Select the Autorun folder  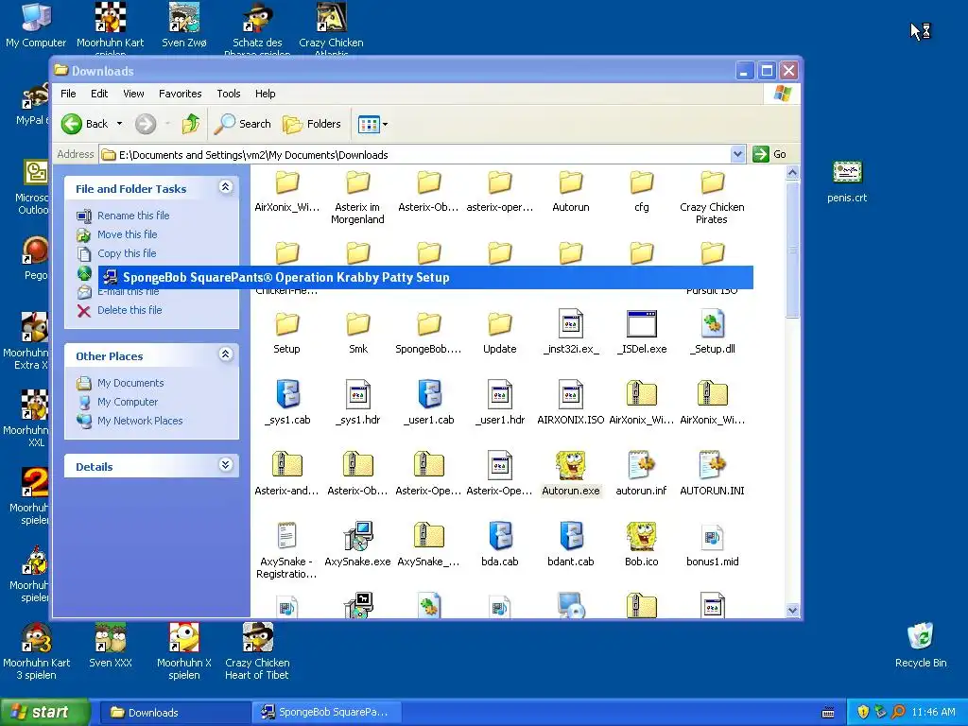571,192
